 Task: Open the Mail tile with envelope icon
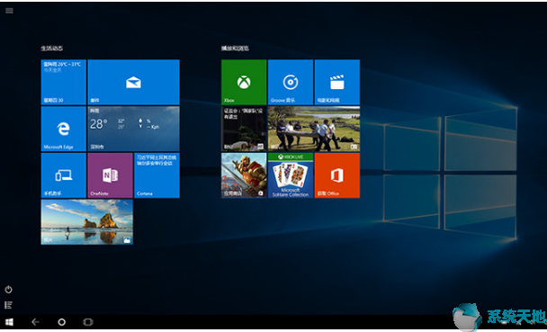click(x=134, y=82)
